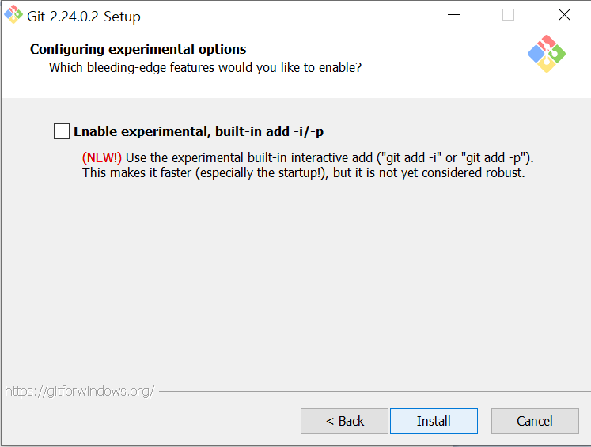This screenshot has width=591, height=447.
Task: Go to previous page with Back button
Action: [344, 421]
